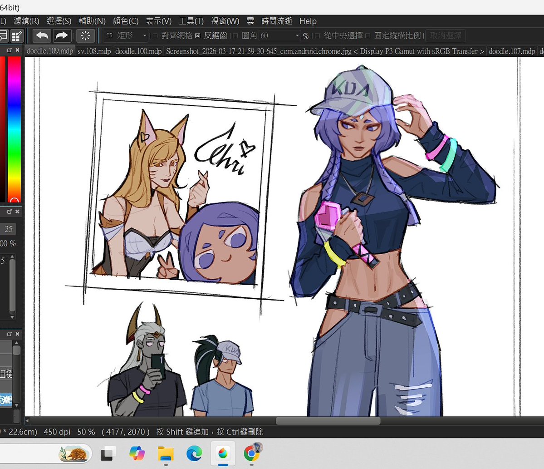
Task: Click the 450 dpi status bar text
Action: [x=57, y=432]
